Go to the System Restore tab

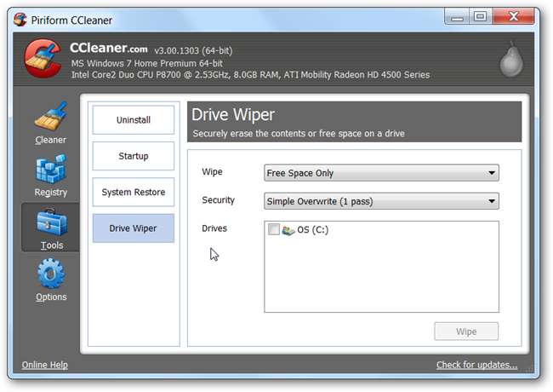(133, 193)
